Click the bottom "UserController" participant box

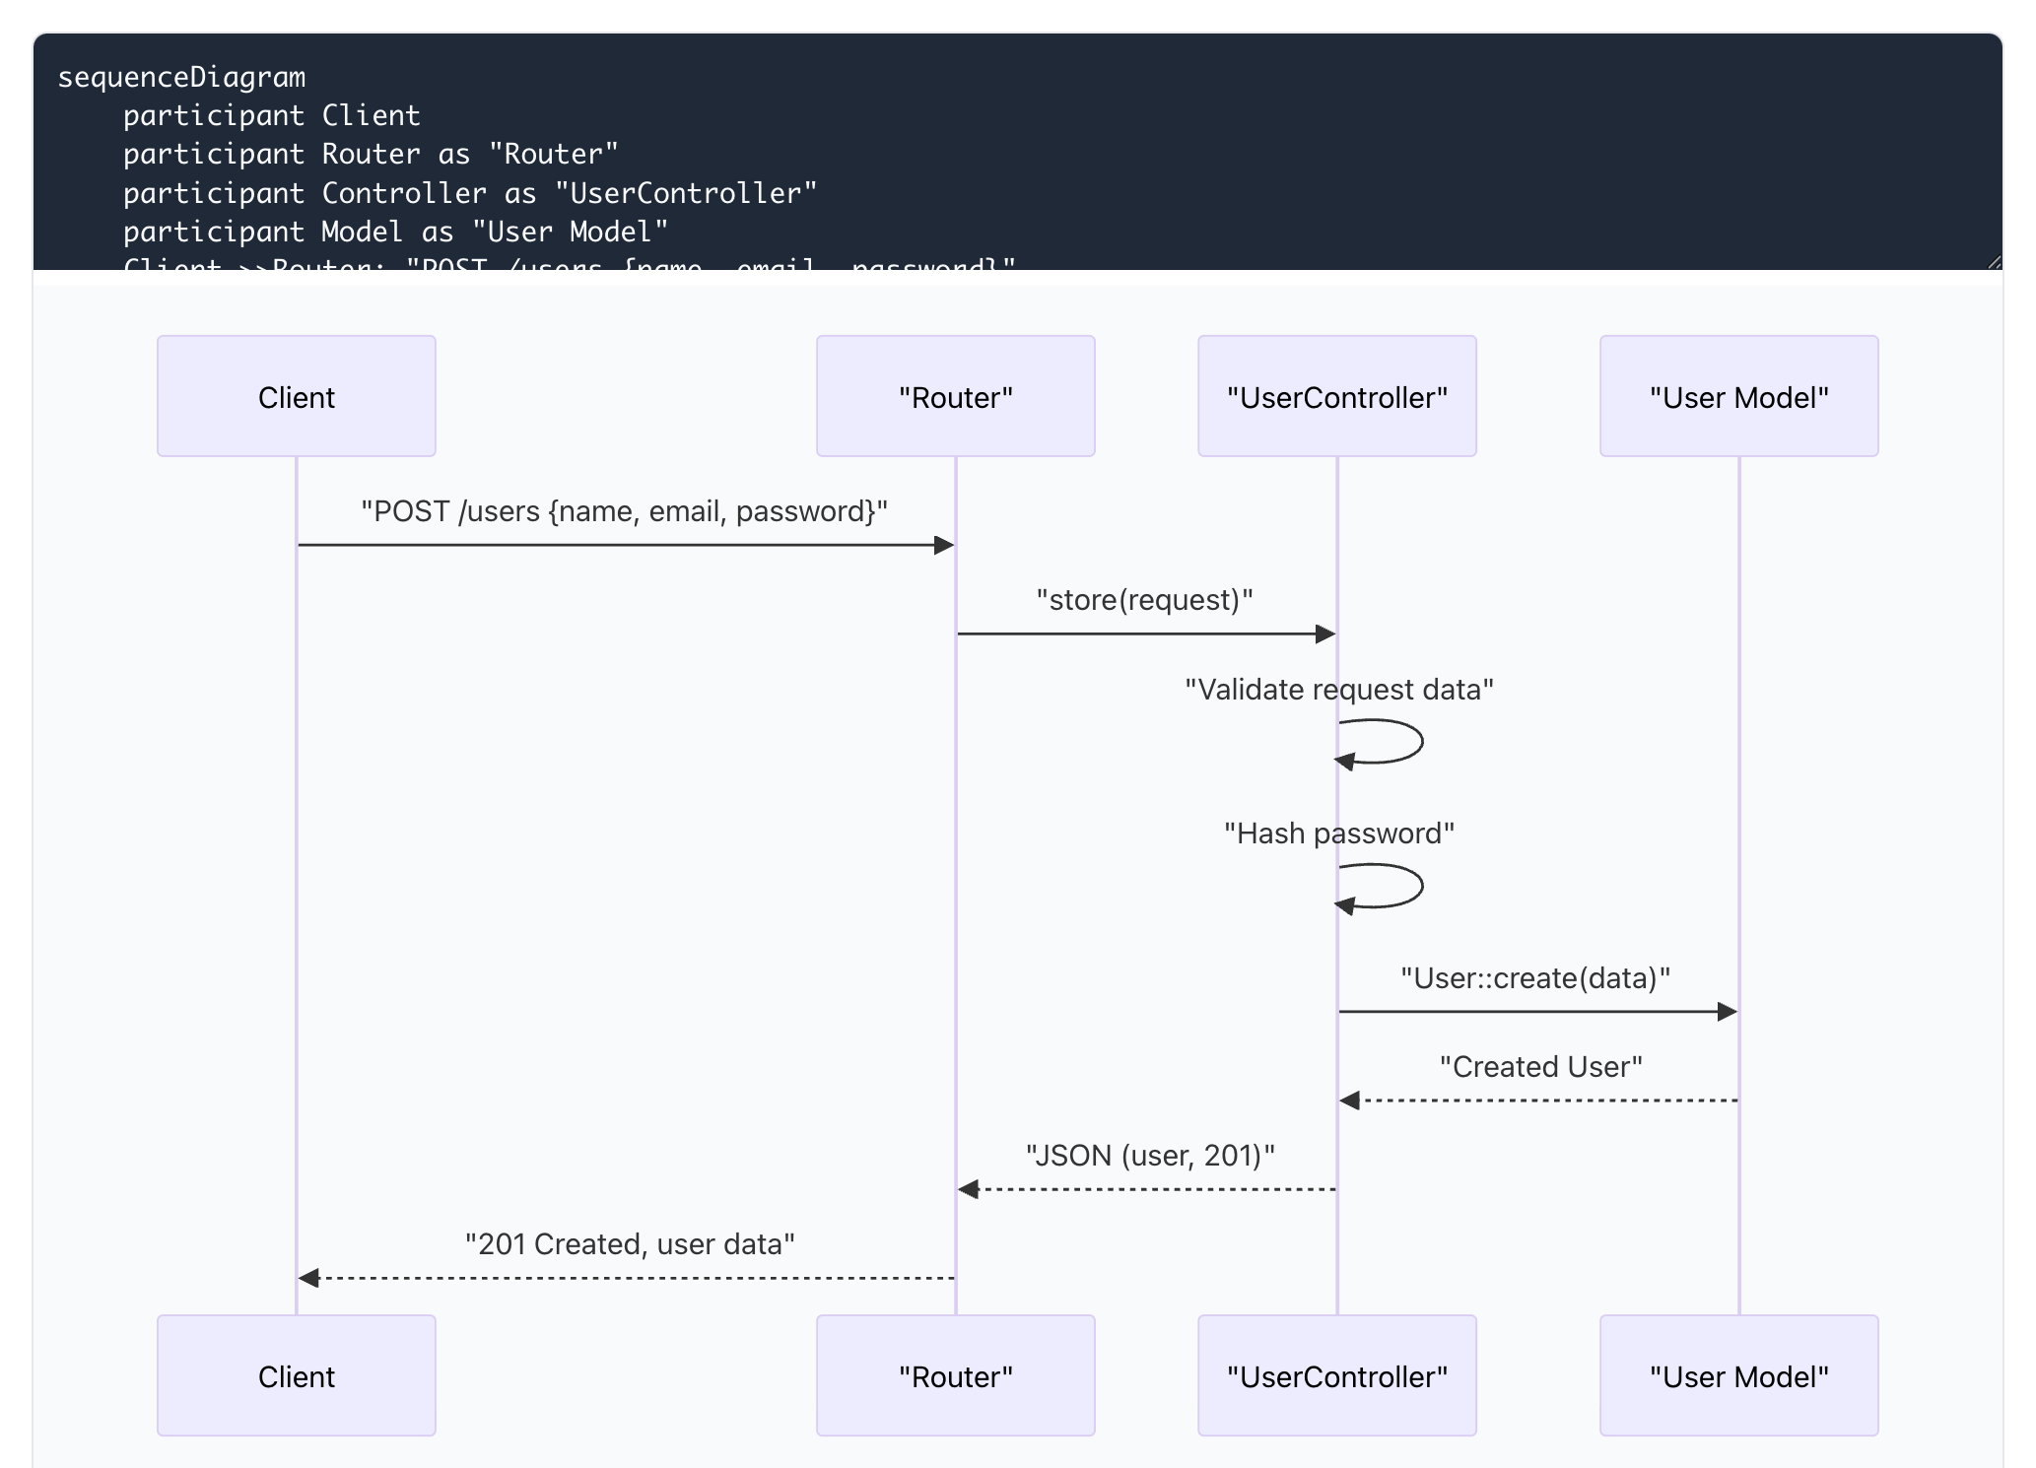(1336, 1375)
